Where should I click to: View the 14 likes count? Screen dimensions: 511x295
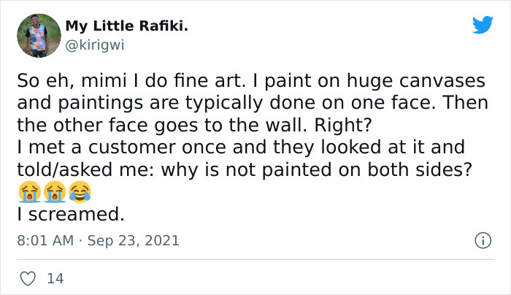pyautogui.click(x=54, y=278)
